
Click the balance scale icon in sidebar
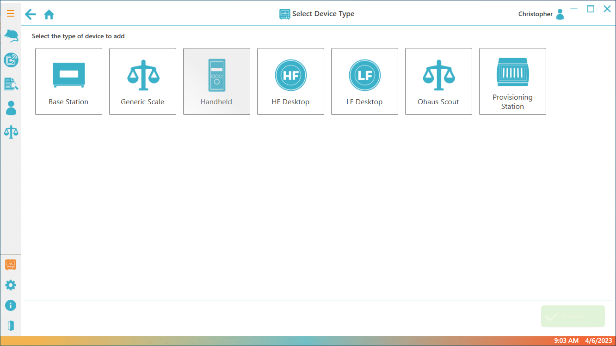click(x=11, y=132)
